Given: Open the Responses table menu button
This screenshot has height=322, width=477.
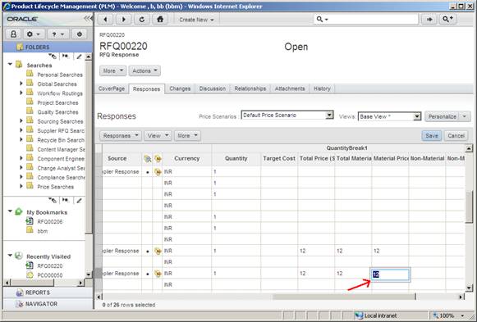Looking at the screenshot, I should point(121,136).
